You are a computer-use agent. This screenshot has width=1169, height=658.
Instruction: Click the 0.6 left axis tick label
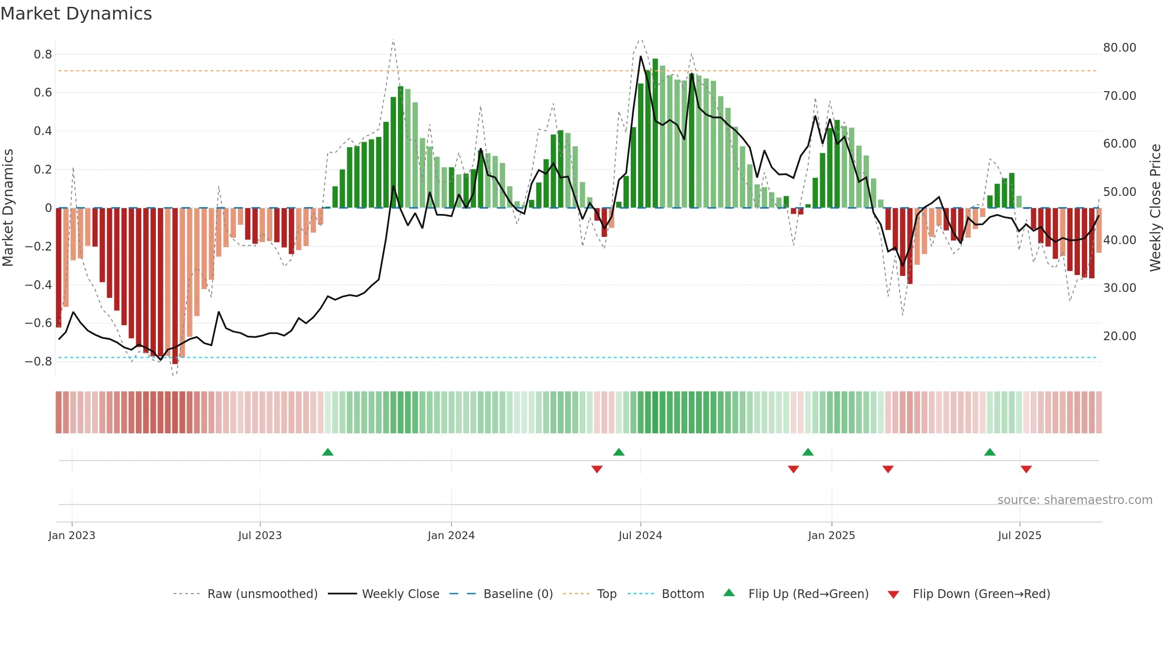(x=43, y=93)
